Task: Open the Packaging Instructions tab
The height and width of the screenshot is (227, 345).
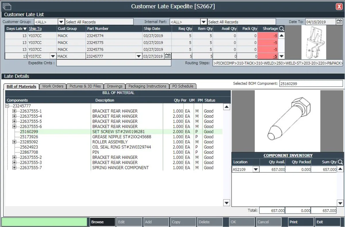Action: tap(147, 86)
